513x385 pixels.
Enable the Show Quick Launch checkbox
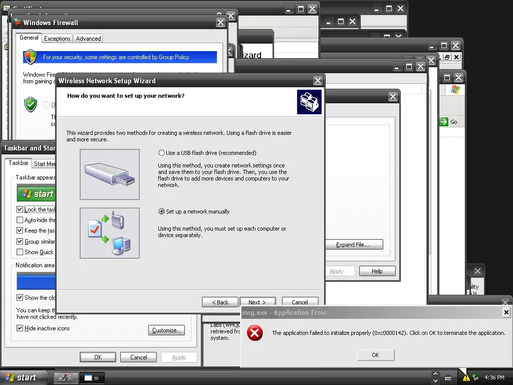point(20,252)
